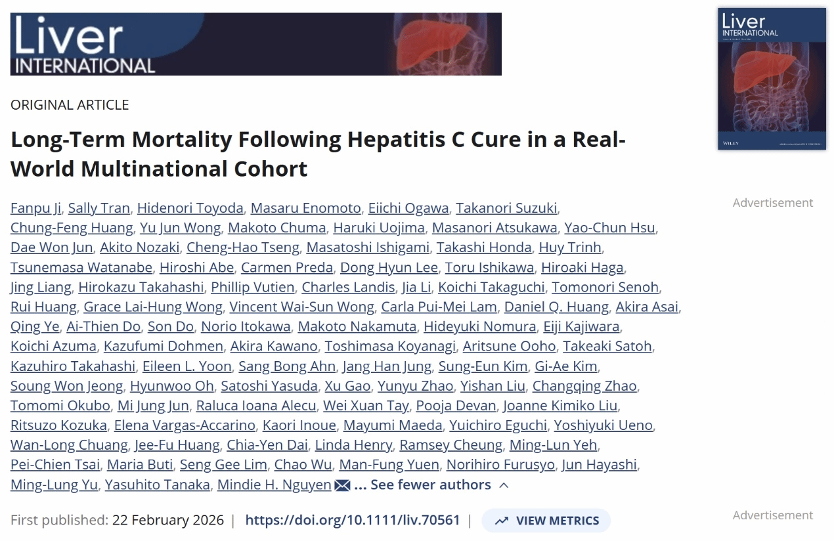Image resolution: width=834 pixels, height=541 pixels.
Task: Click the envelope icon beside Mindie H. Nguyen
Action: tap(342, 485)
